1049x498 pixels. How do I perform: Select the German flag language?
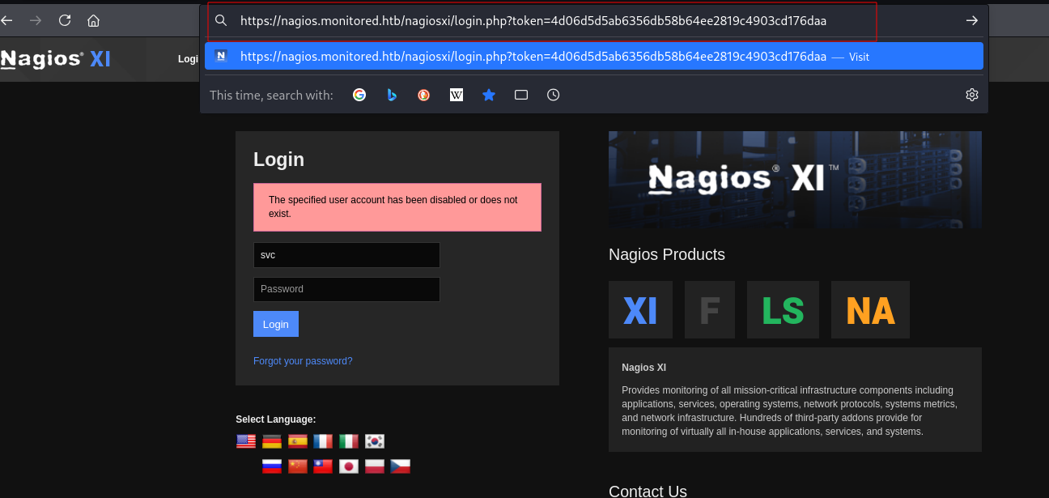pyautogui.click(x=272, y=441)
